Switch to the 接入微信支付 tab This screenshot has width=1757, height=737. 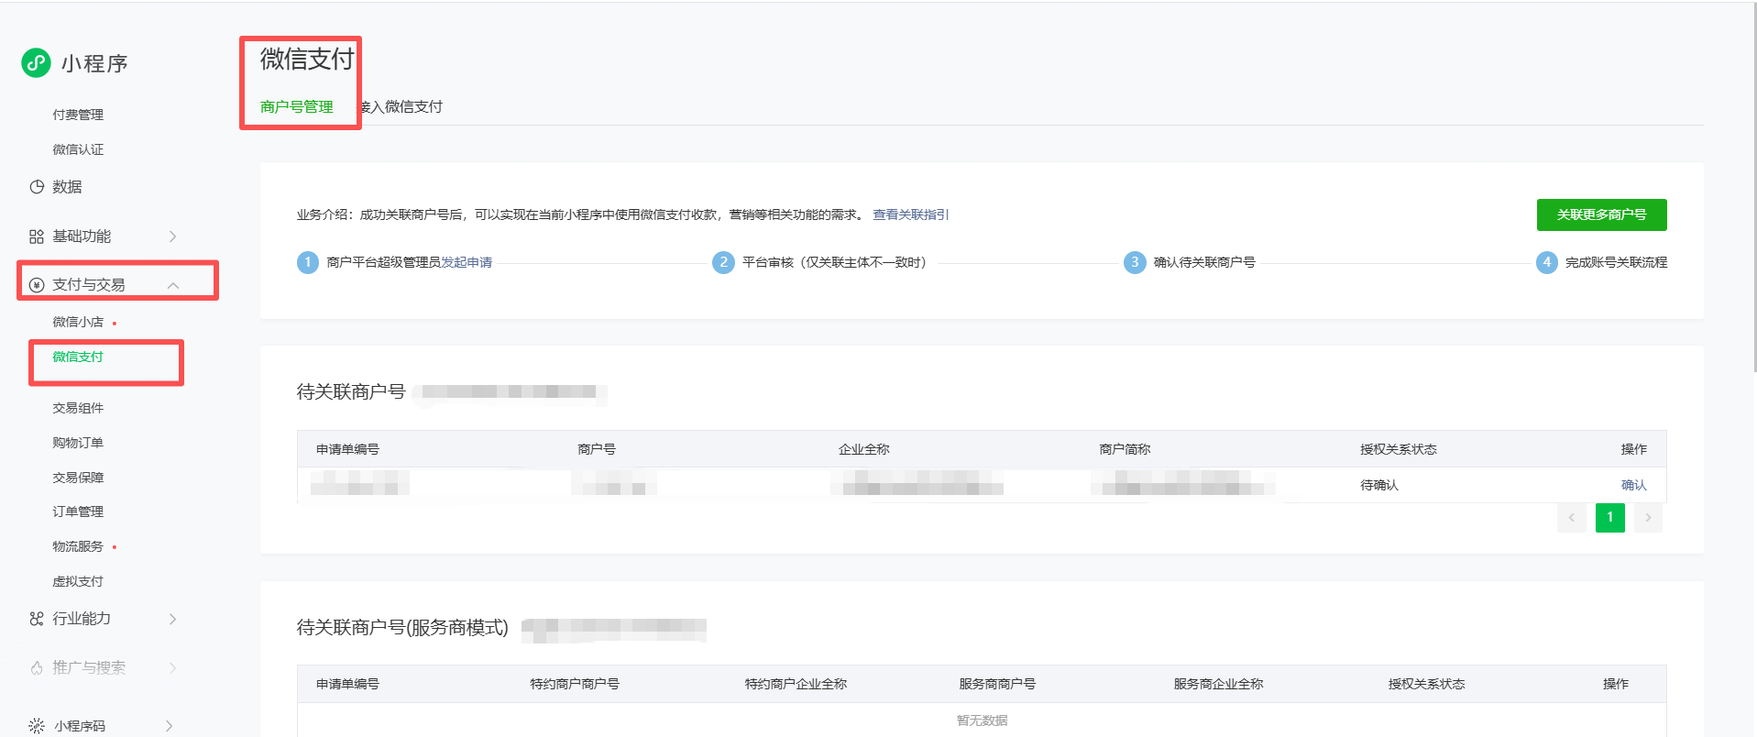tap(401, 107)
